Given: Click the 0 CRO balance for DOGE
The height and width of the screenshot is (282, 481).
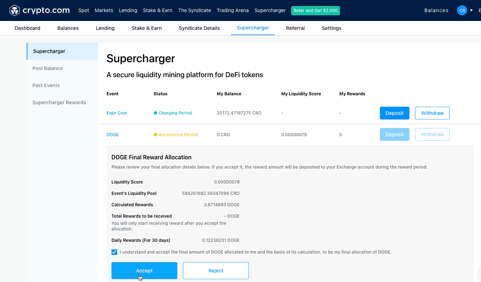Looking at the screenshot, I should (x=223, y=135).
